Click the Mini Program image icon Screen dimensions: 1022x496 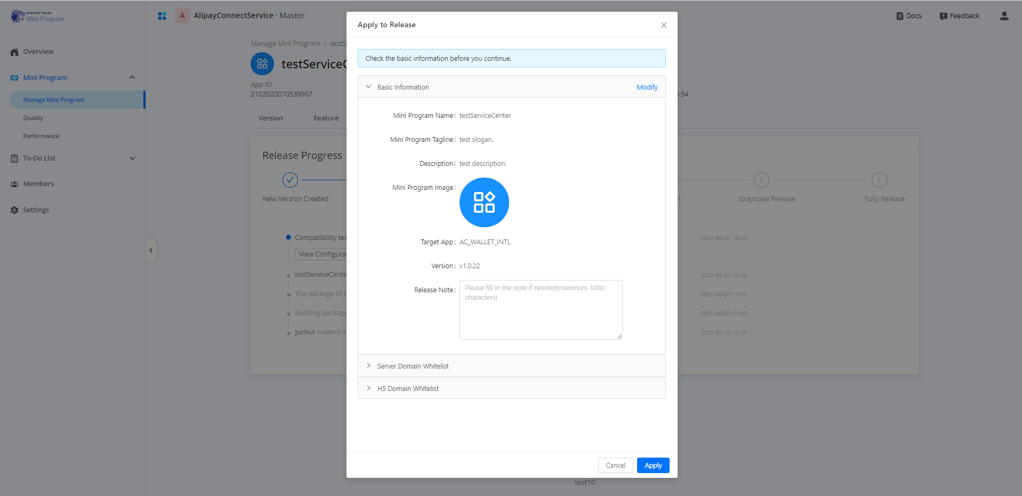click(x=484, y=203)
